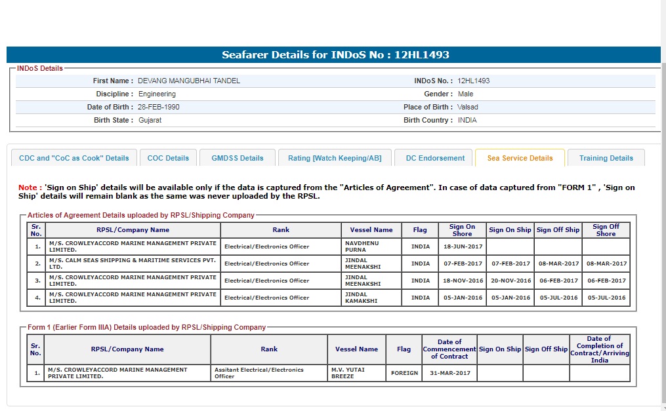Click the Sign On Shore column header
The image size is (666, 411).
point(462,230)
